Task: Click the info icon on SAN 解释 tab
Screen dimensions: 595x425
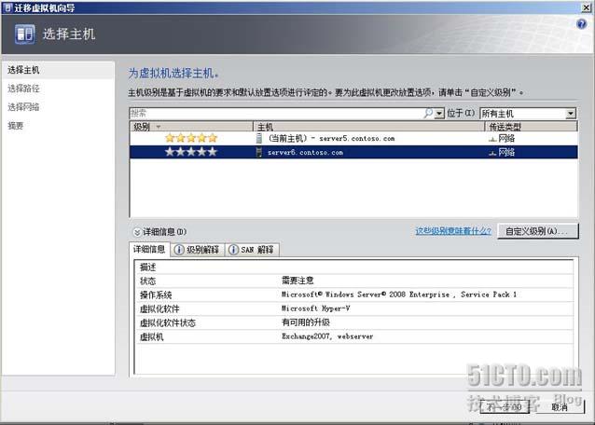Action: click(234, 250)
